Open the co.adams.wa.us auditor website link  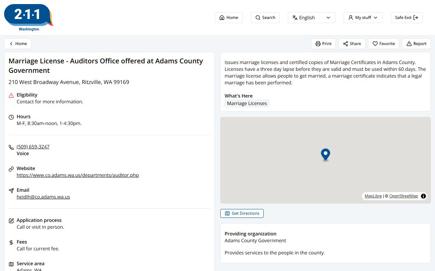coord(78,175)
